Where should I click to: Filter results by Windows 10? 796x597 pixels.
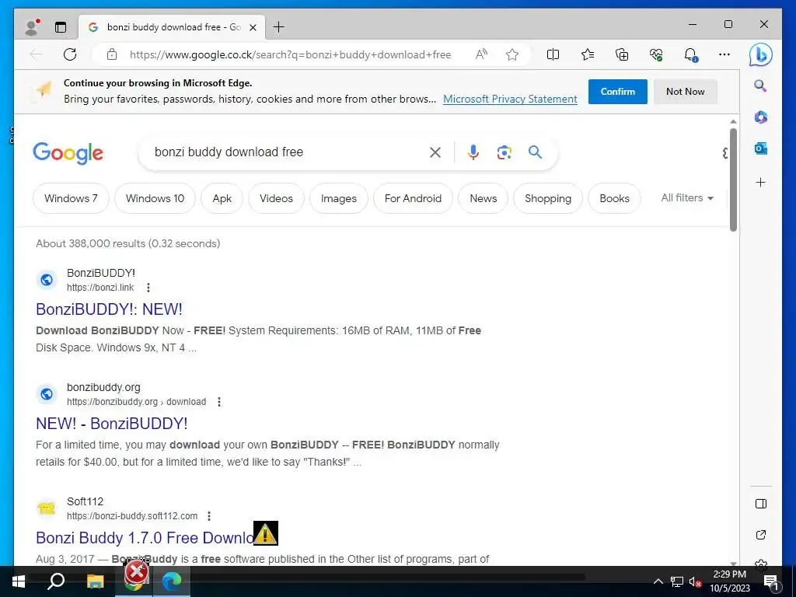click(155, 198)
